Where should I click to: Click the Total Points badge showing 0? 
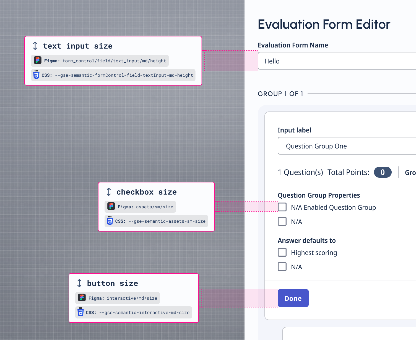[383, 172]
